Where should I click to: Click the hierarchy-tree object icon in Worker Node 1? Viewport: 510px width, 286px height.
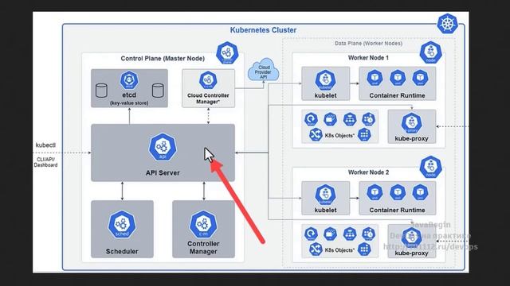350,119
